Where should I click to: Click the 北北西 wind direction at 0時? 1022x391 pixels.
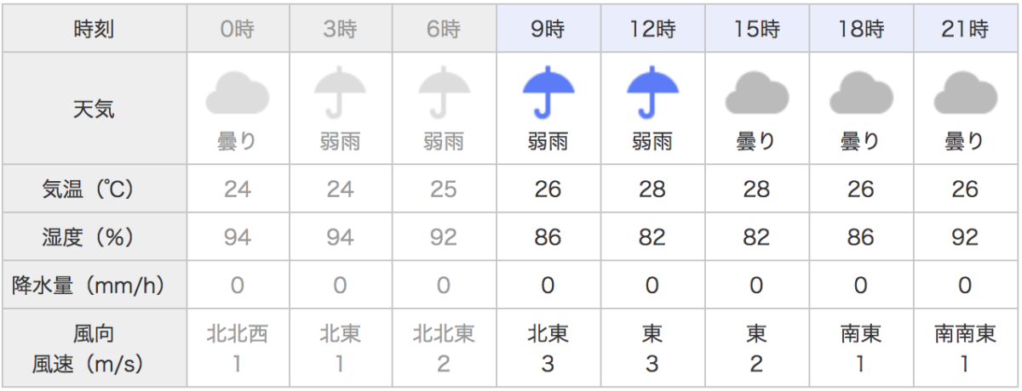(x=238, y=334)
